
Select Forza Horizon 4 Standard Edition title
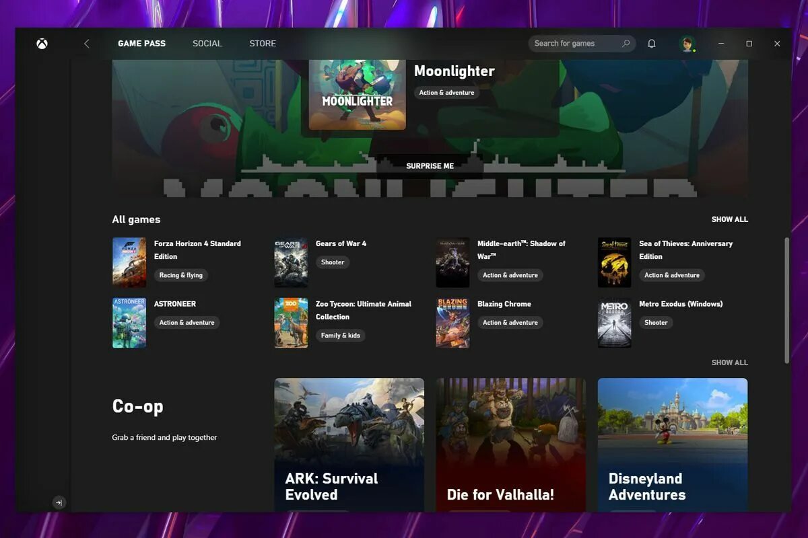click(197, 250)
